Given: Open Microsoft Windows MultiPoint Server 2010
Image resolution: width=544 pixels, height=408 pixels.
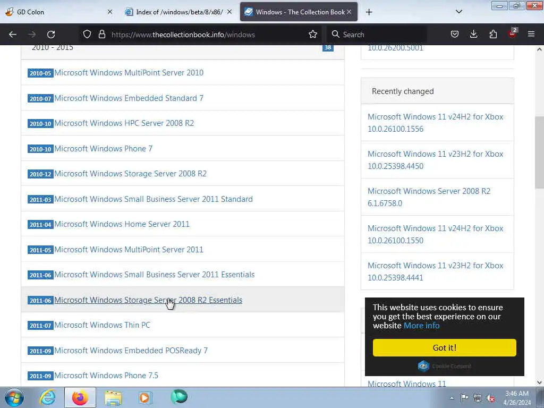Looking at the screenshot, I should point(129,72).
